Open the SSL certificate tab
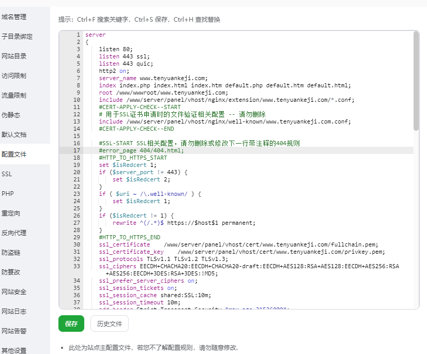Image resolution: width=427 pixels, height=354 pixels. [x=7, y=174]
